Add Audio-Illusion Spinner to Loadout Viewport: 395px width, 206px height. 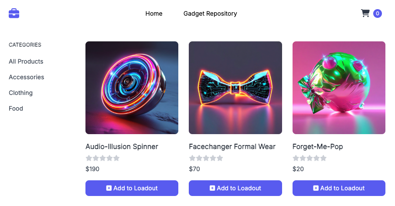132,188
